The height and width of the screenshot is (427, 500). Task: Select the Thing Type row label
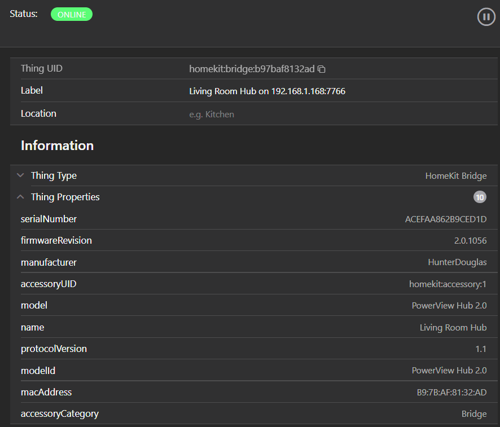point(54,175)
